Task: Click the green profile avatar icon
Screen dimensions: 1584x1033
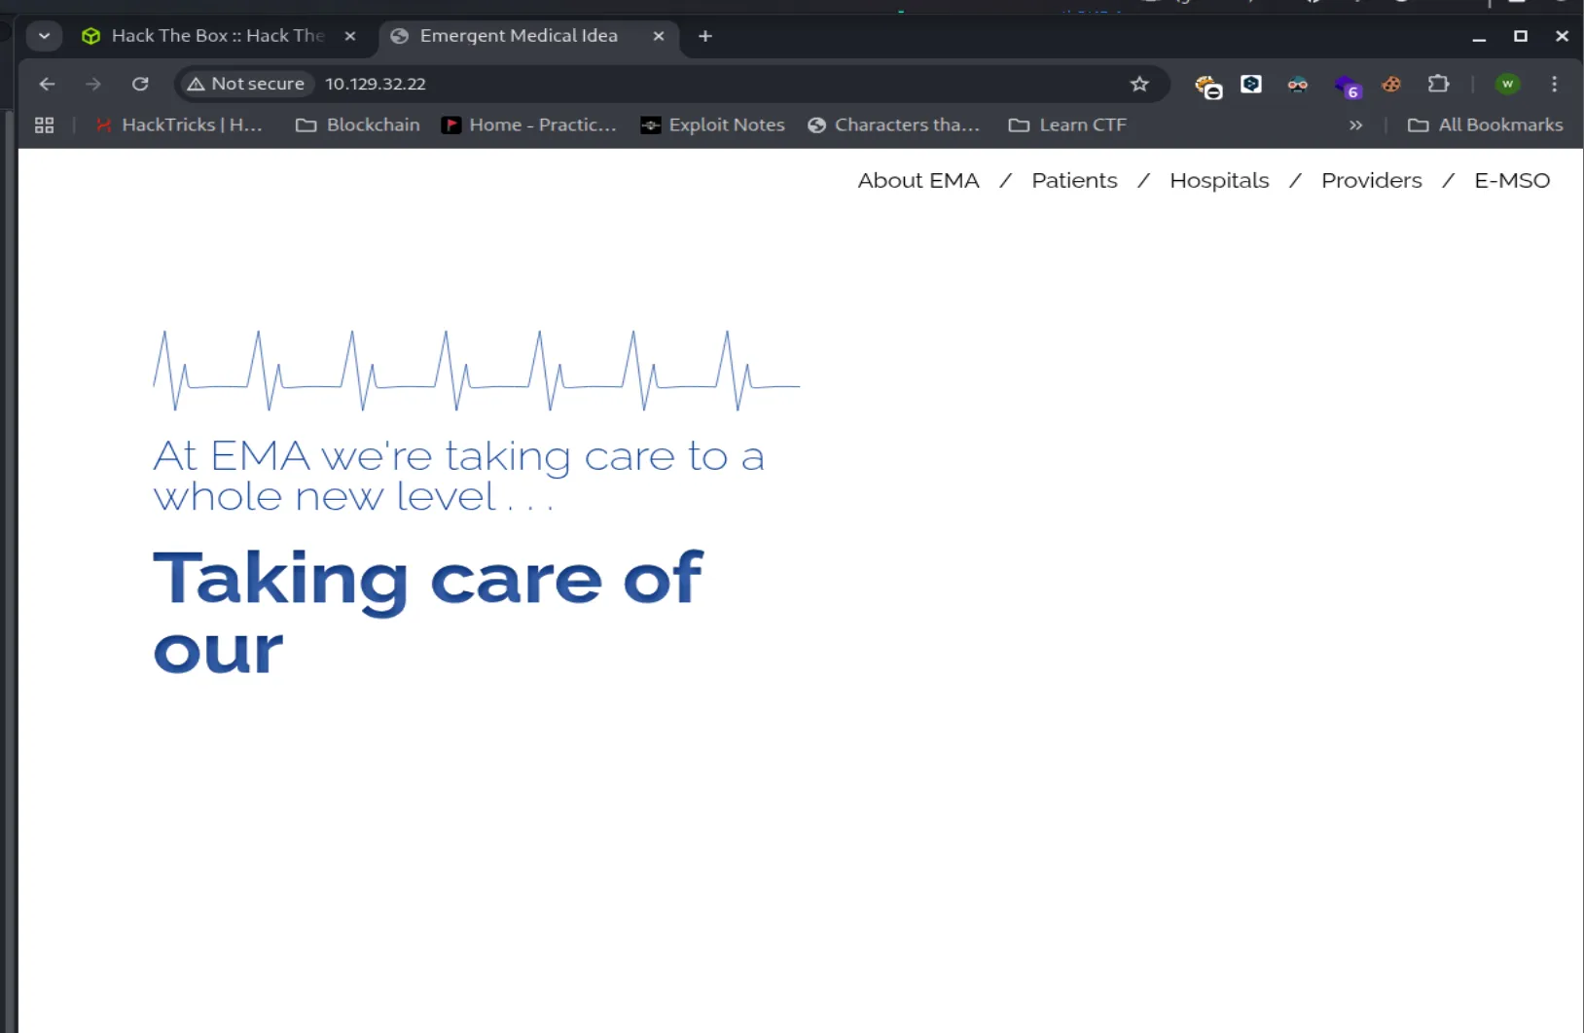Action: [1507, 85]
